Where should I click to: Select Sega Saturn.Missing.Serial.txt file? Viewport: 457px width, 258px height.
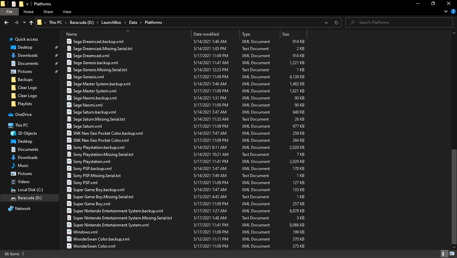point(99,119)
